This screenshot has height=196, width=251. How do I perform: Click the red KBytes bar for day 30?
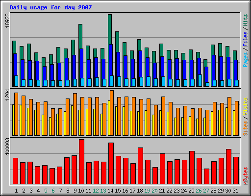[x=228, y=167]
